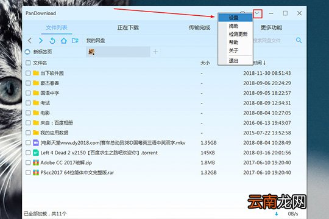Click the 2015-07-22 13:52:58 timestamp

tap(267, 133)
